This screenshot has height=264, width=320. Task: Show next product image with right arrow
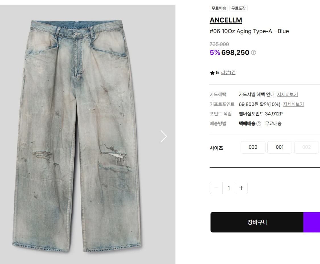[x=164, y=136]
